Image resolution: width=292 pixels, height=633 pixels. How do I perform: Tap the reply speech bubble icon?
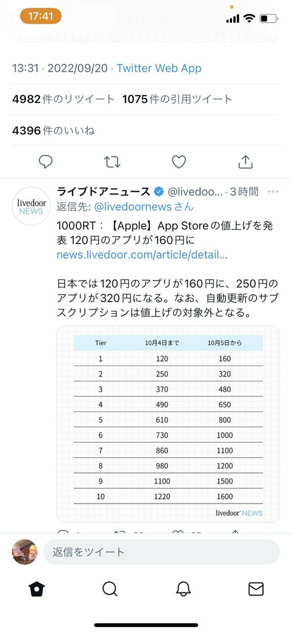[46, 162]
